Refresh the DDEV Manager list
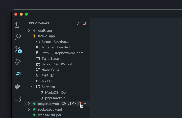Screen dimensions: 182x118 (x=77, y=23)
